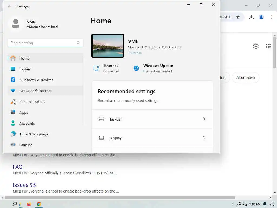Focus the Find a setting search box
277x208 pixels.
click(x=45, y=43)
